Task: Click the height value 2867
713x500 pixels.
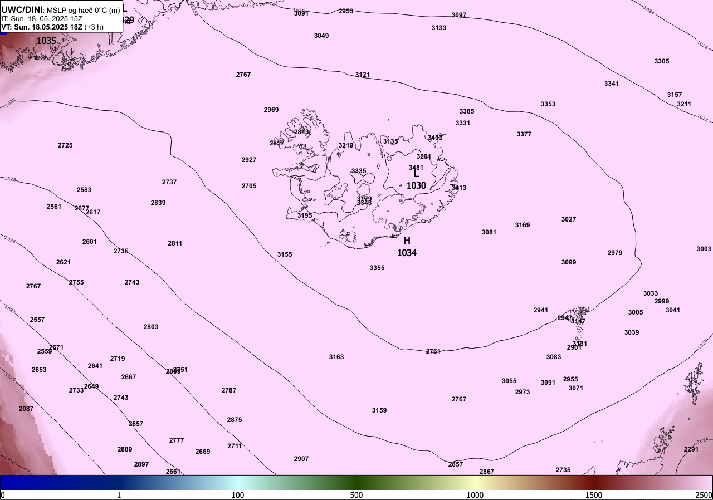Action: [x=487, y=472]
